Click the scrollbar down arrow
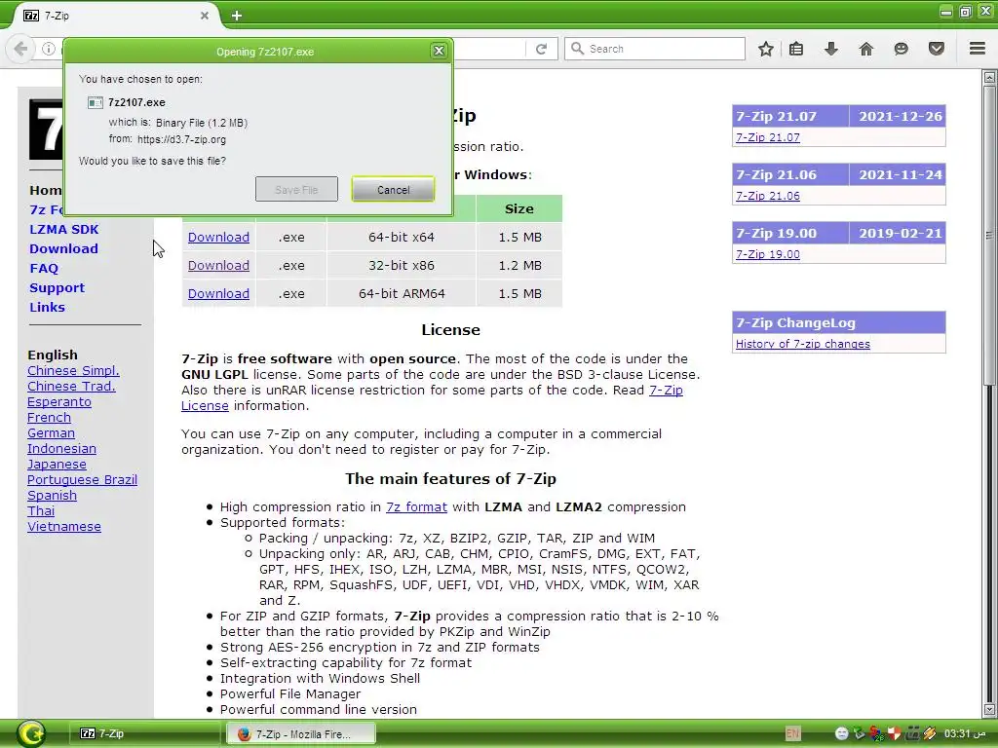 (x=989, y=709)
